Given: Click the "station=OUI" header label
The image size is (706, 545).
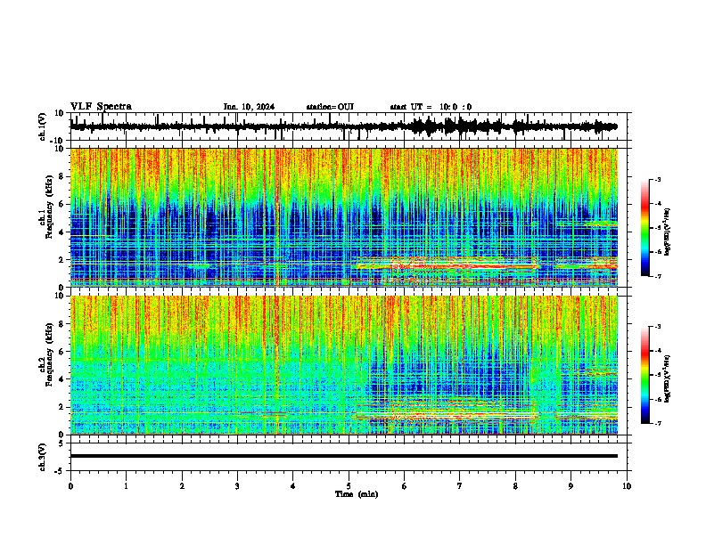Looking at the screenshot, I should tap(330, 107).
